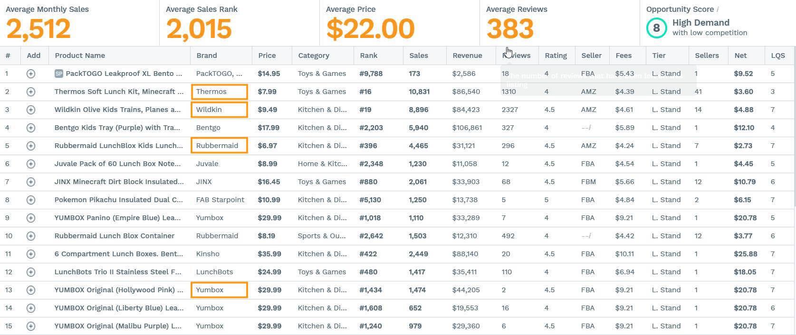Select the FAB Starpoint brand cell

coord(220,200)
